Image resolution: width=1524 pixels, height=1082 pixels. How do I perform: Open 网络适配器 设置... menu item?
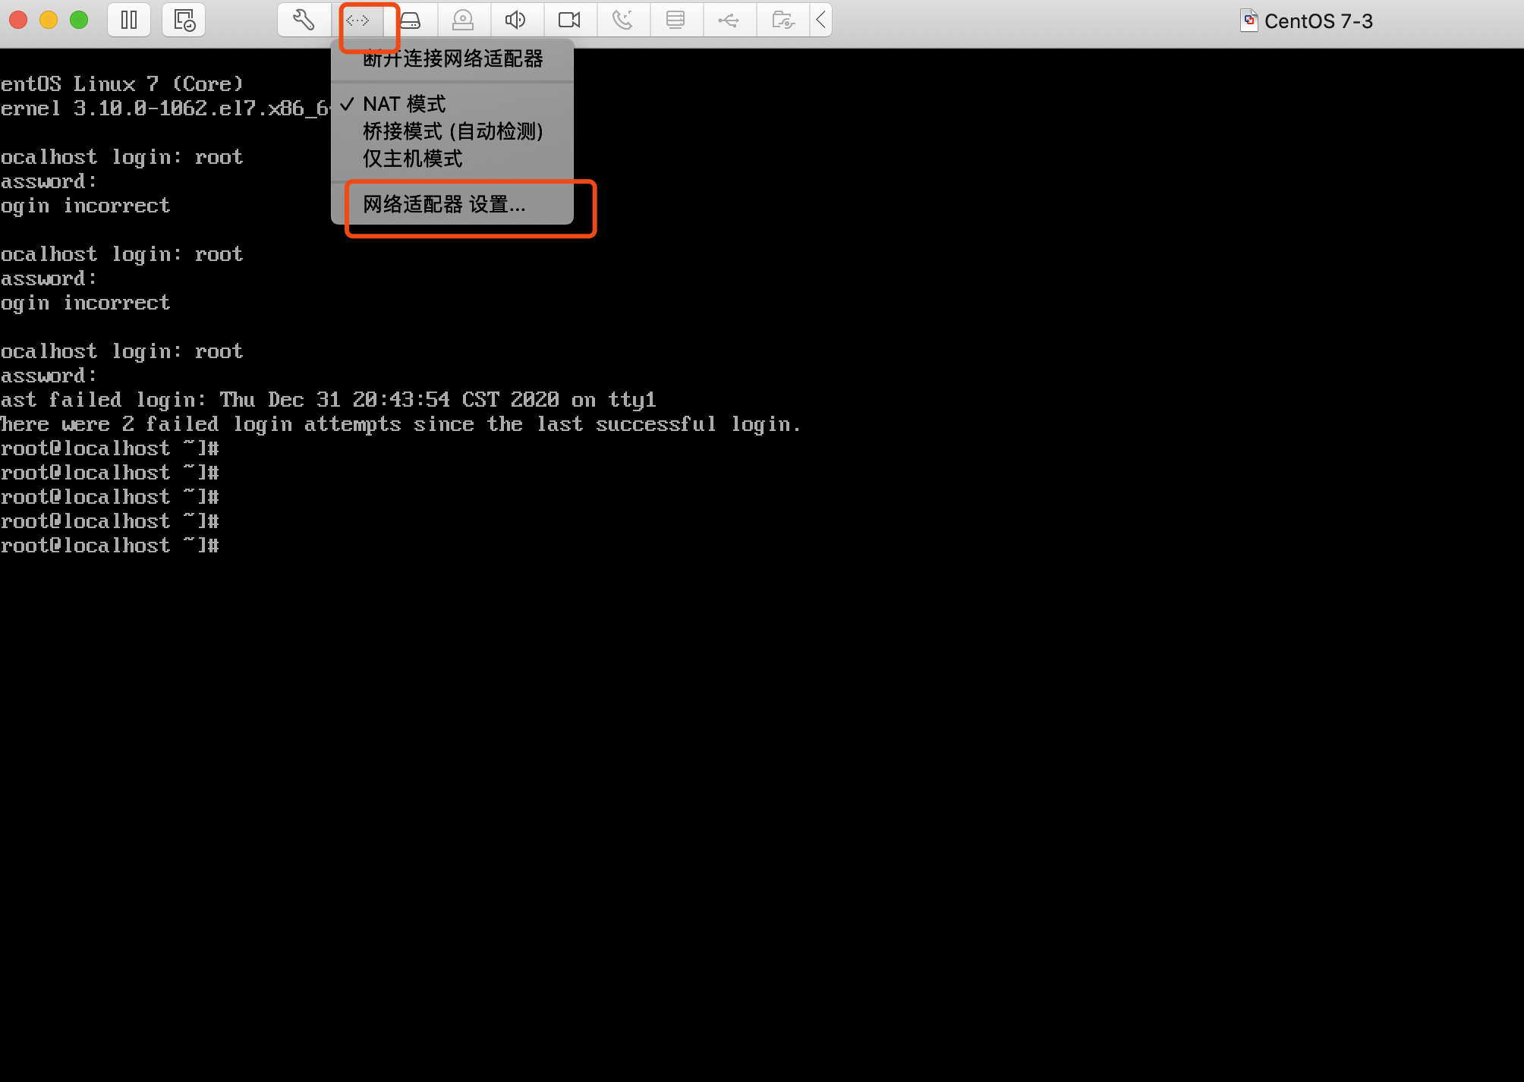pos(444,205)
